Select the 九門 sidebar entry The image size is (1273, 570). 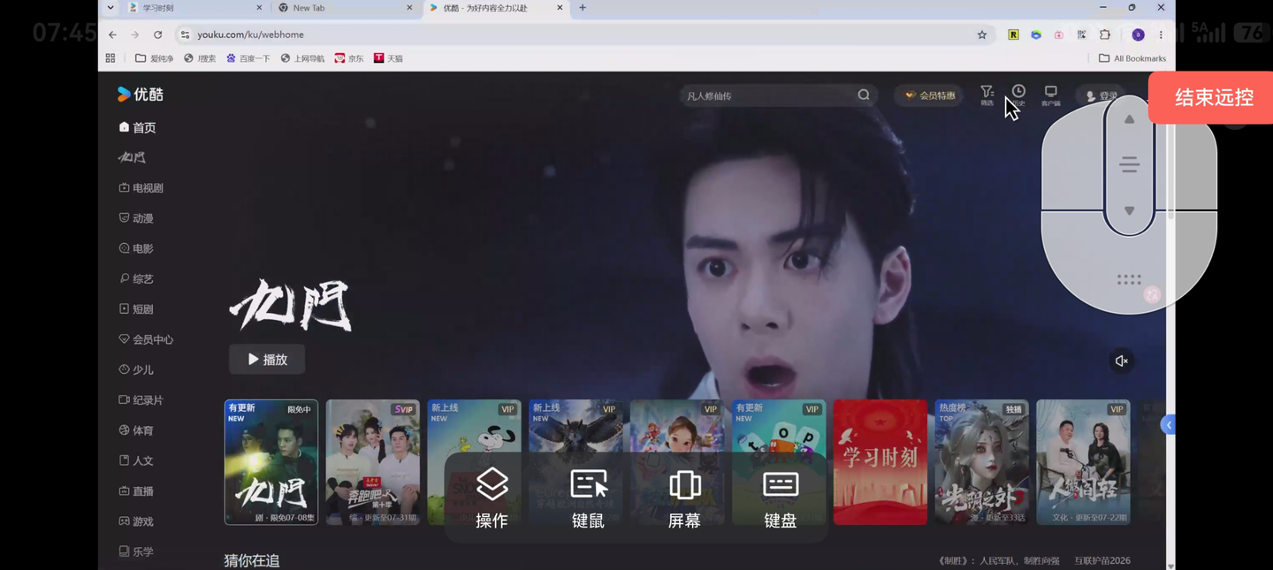[133, 157]
